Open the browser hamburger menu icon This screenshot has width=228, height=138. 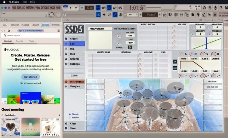(58, 31)
